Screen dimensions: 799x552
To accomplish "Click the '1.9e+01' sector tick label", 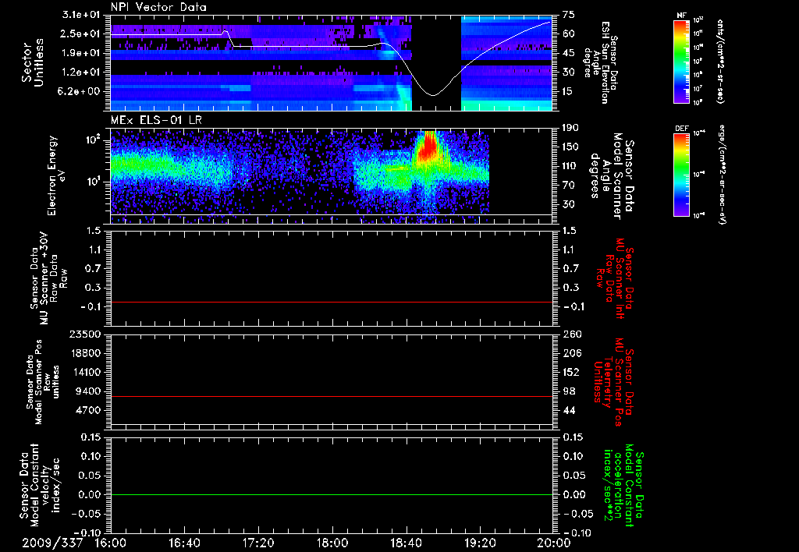I will click(x=81, y=53).
